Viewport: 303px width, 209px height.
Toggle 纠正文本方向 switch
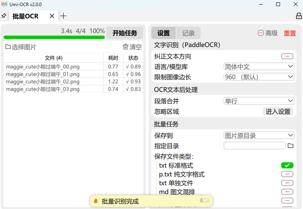click(287, 56)
